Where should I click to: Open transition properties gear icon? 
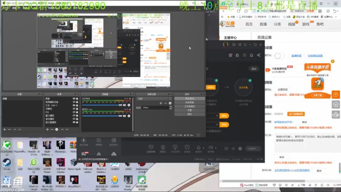(x=170, y=103)
